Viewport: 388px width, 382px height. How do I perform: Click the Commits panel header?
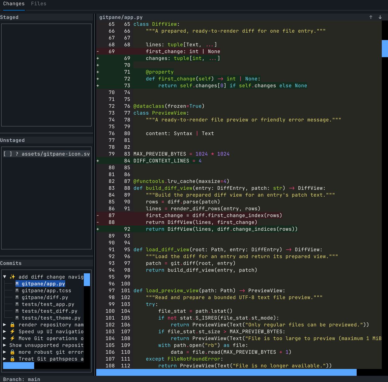[47, 263]
